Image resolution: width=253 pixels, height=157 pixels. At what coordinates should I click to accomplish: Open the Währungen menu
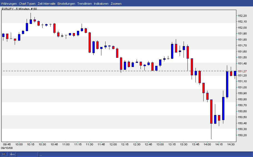click(9, 4)
